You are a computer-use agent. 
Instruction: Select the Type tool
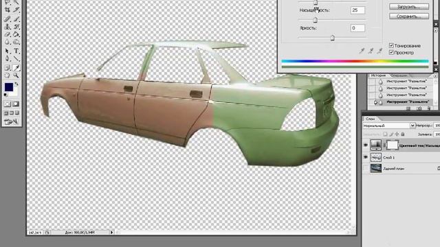tap(16, 51)
